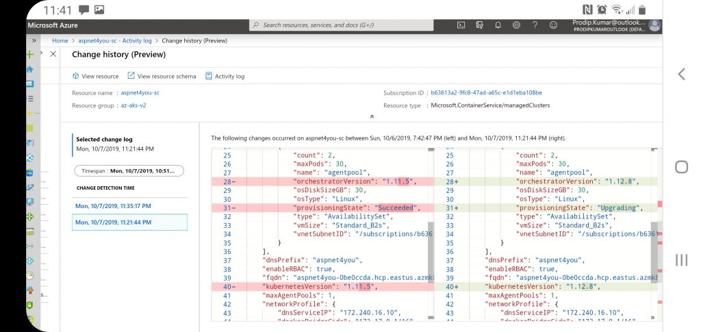This screenshot has width=701, height=332.
Task: Click right kubernetesVersion 1.12.8 line
Action: [546, 287]
